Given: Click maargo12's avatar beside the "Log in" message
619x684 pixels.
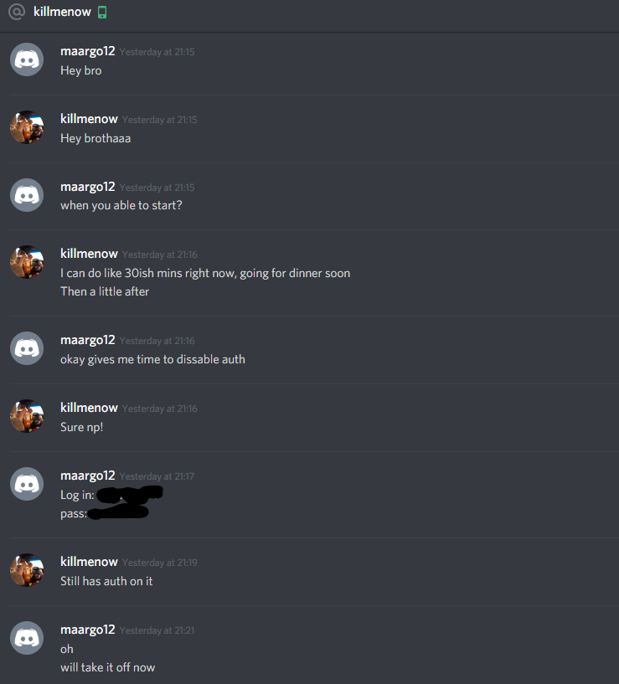Looking at the screenshot, I should tap(27, 484).
